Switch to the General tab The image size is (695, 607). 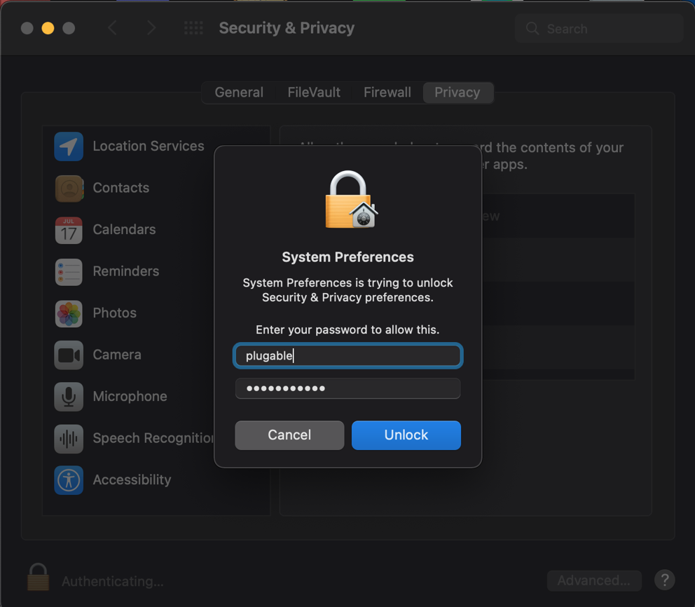click(x=239, y=92)
